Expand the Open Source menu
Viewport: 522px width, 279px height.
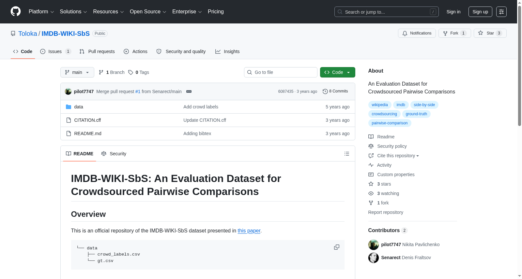(148, 12)
